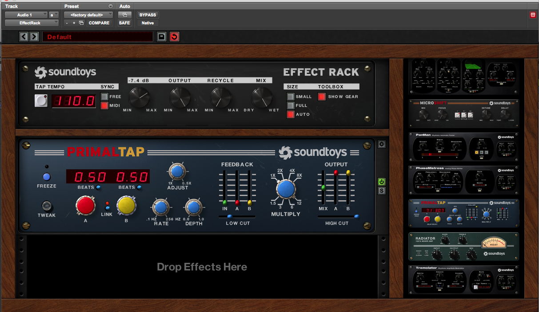Click the Soundtoys logo on PrimalTap
Image resolution: width=539 pixels, height=312 pixels.
(312, 152)
